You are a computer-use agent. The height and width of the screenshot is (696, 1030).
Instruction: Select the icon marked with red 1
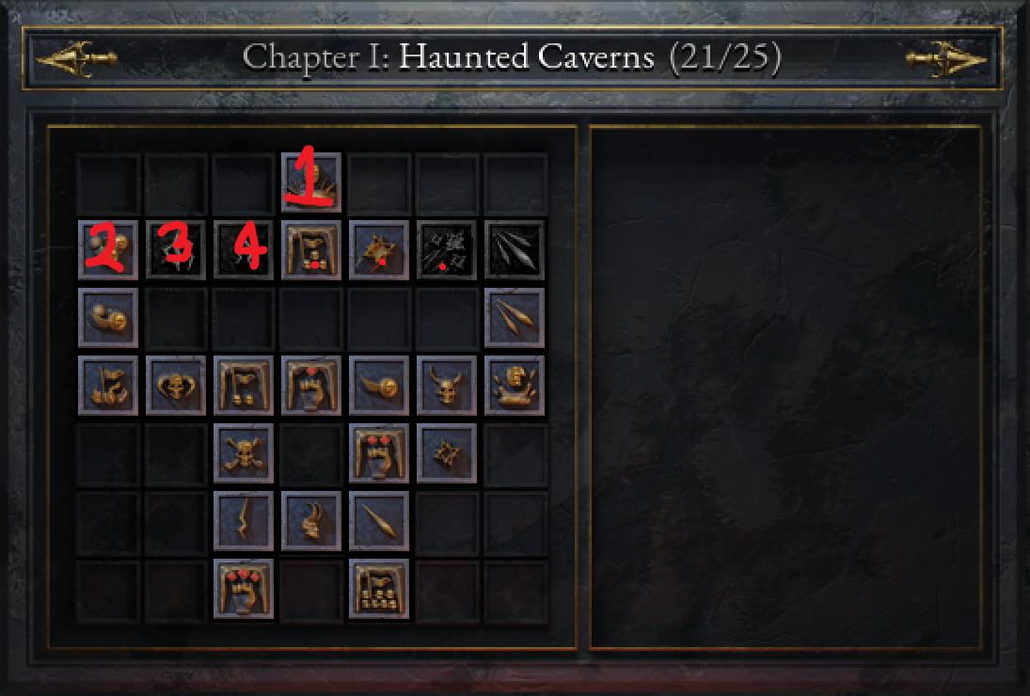pyautogui.click(x=311, y=182)
